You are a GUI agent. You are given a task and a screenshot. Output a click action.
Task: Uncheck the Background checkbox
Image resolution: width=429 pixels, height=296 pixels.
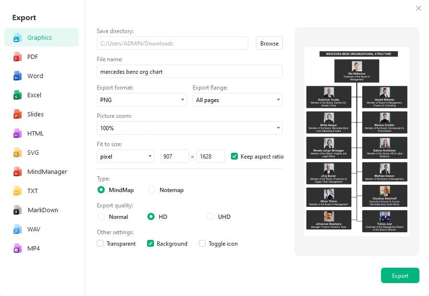click(x=150, y=243)
